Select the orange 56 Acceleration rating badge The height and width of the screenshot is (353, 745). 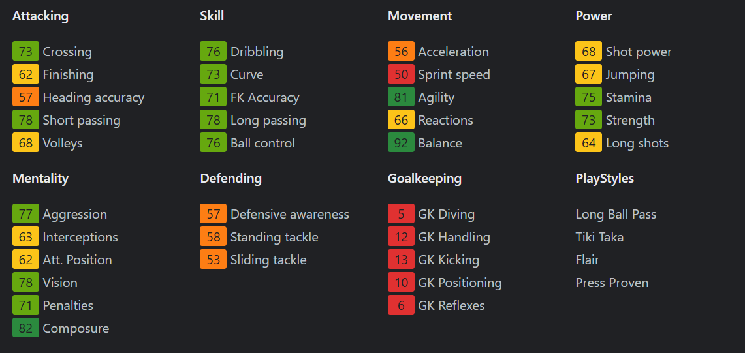401,52
